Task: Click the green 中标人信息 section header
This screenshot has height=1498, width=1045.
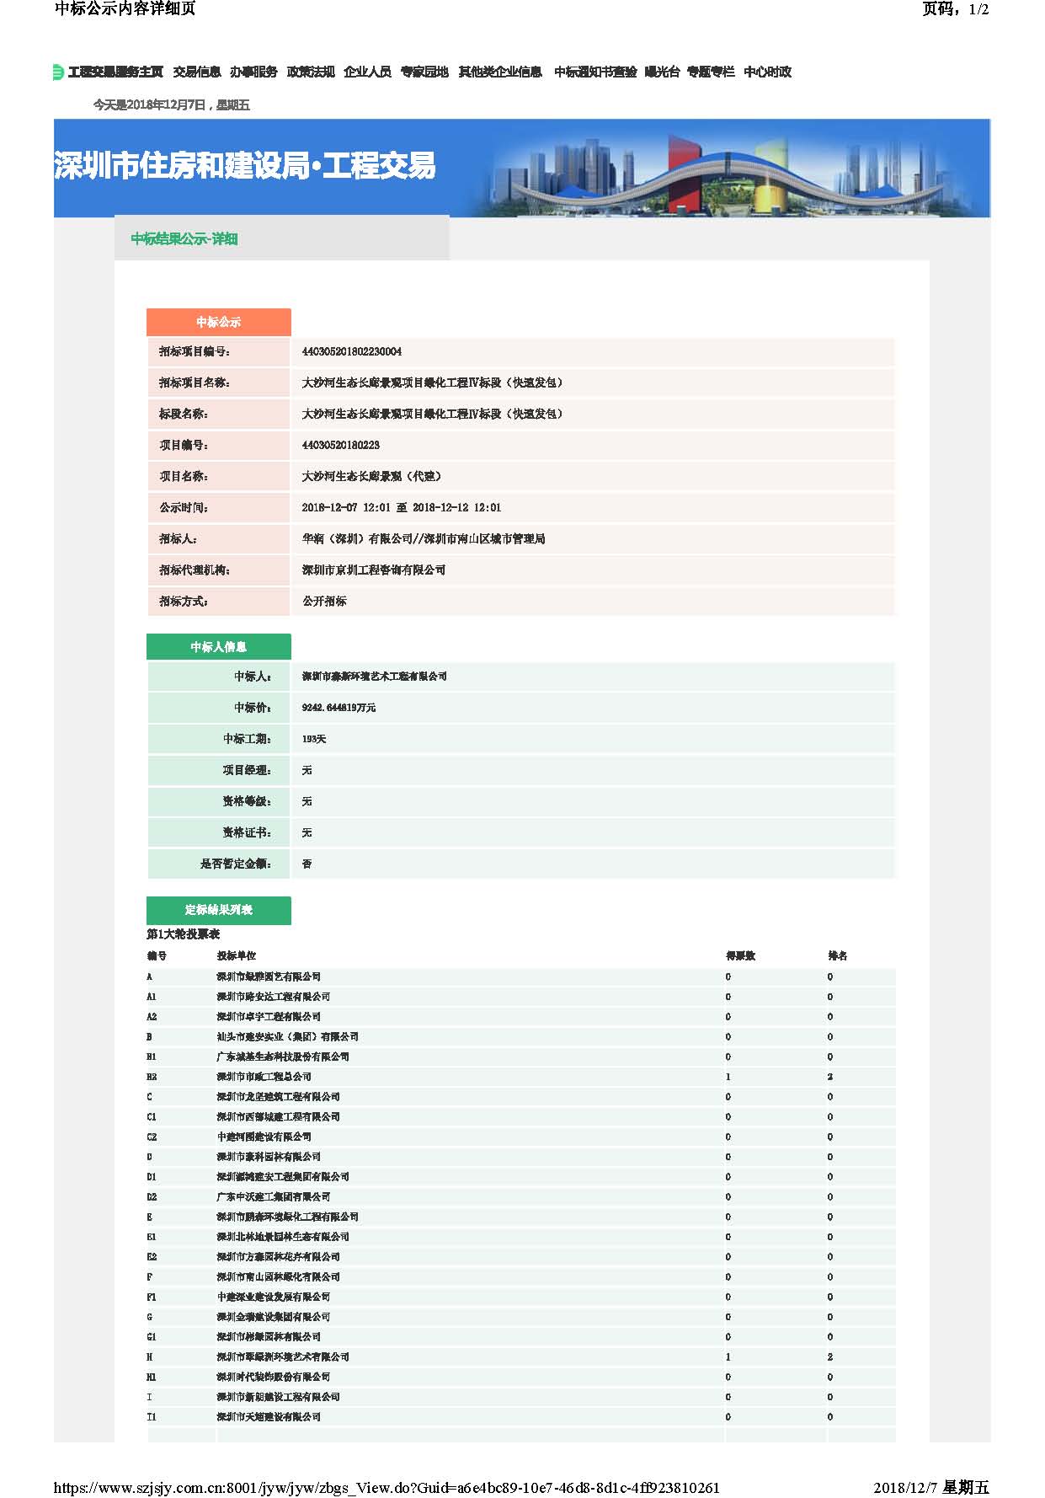Action: click(x=218, y=647)
